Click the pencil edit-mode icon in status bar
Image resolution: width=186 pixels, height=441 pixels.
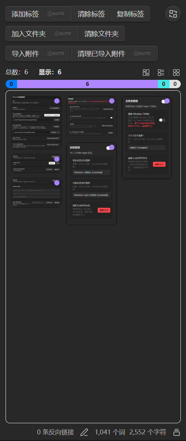point(84,432)
